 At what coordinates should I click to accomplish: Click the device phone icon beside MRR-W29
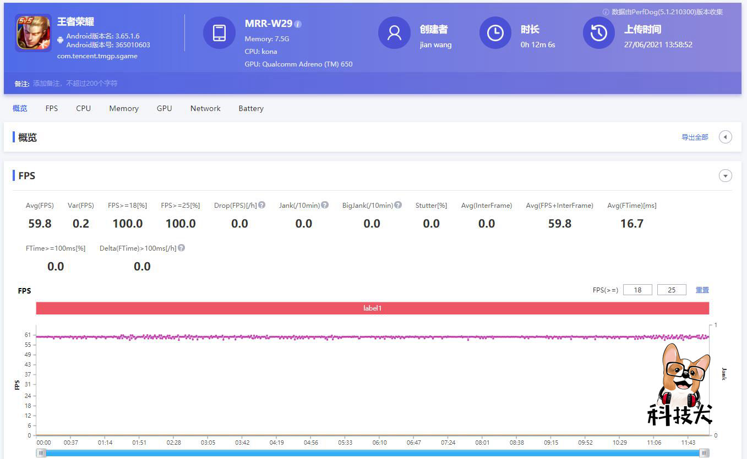(219, 32)
